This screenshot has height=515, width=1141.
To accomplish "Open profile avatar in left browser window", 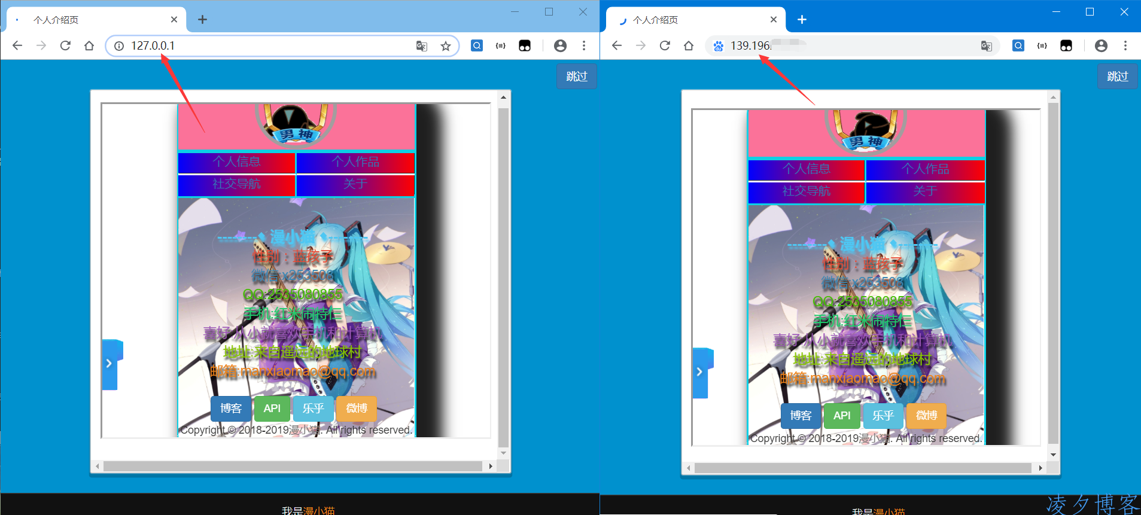I will [560, 45].
